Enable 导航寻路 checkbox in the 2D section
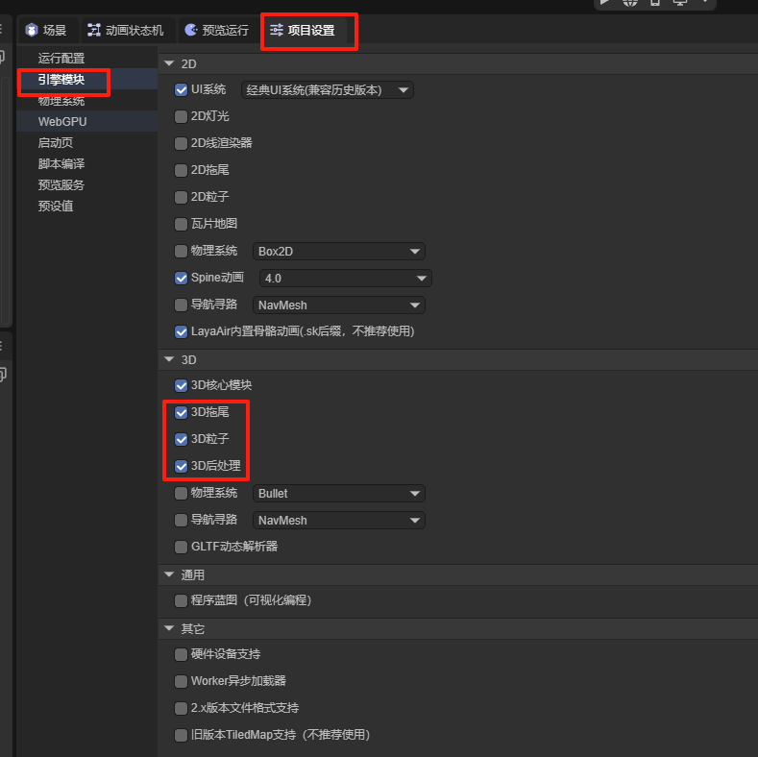This screenshot has width=758, height=757. pos(181,305)
